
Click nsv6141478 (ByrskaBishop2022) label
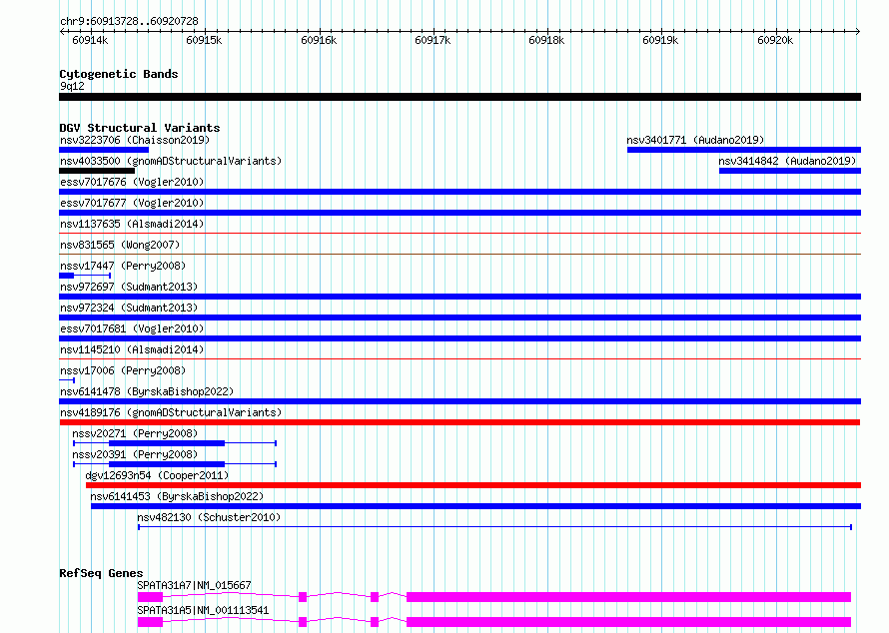pos(147,391)
